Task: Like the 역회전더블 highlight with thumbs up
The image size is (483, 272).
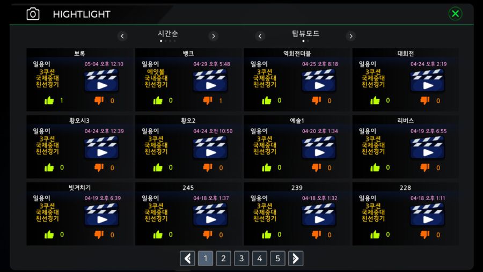Action: click(x=266, y=100)
